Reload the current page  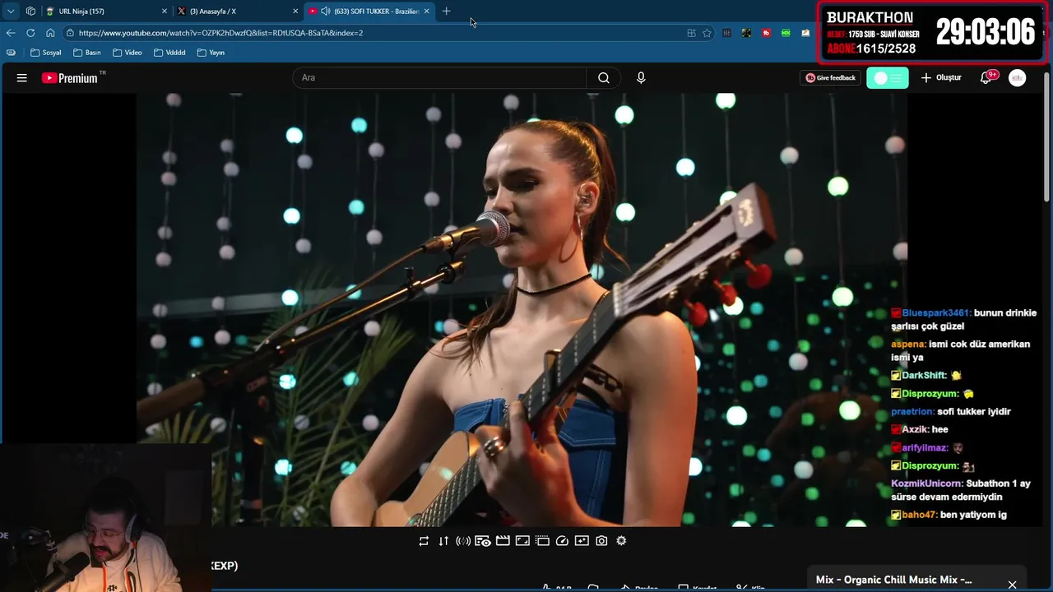(30, 33)
